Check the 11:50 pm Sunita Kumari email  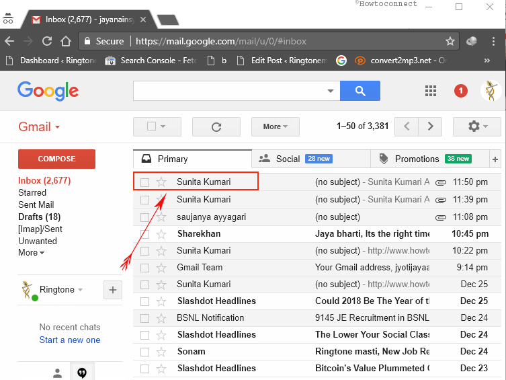(x=144, y=182)
